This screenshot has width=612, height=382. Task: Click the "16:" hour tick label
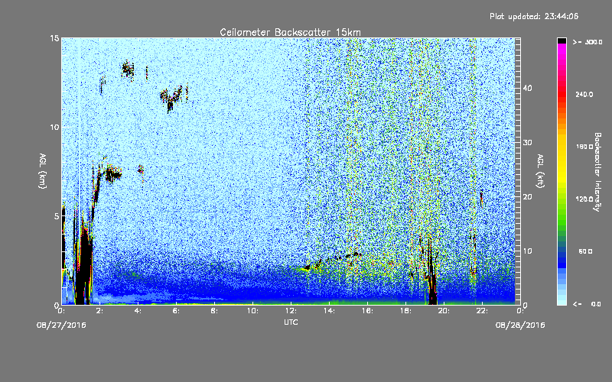pyautogui.click(x=368, y=311)
